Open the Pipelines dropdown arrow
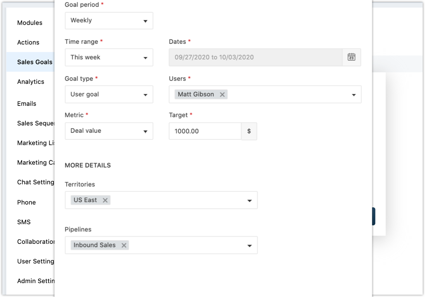This screenshot has height=297, width=425. tap(249, 246)
